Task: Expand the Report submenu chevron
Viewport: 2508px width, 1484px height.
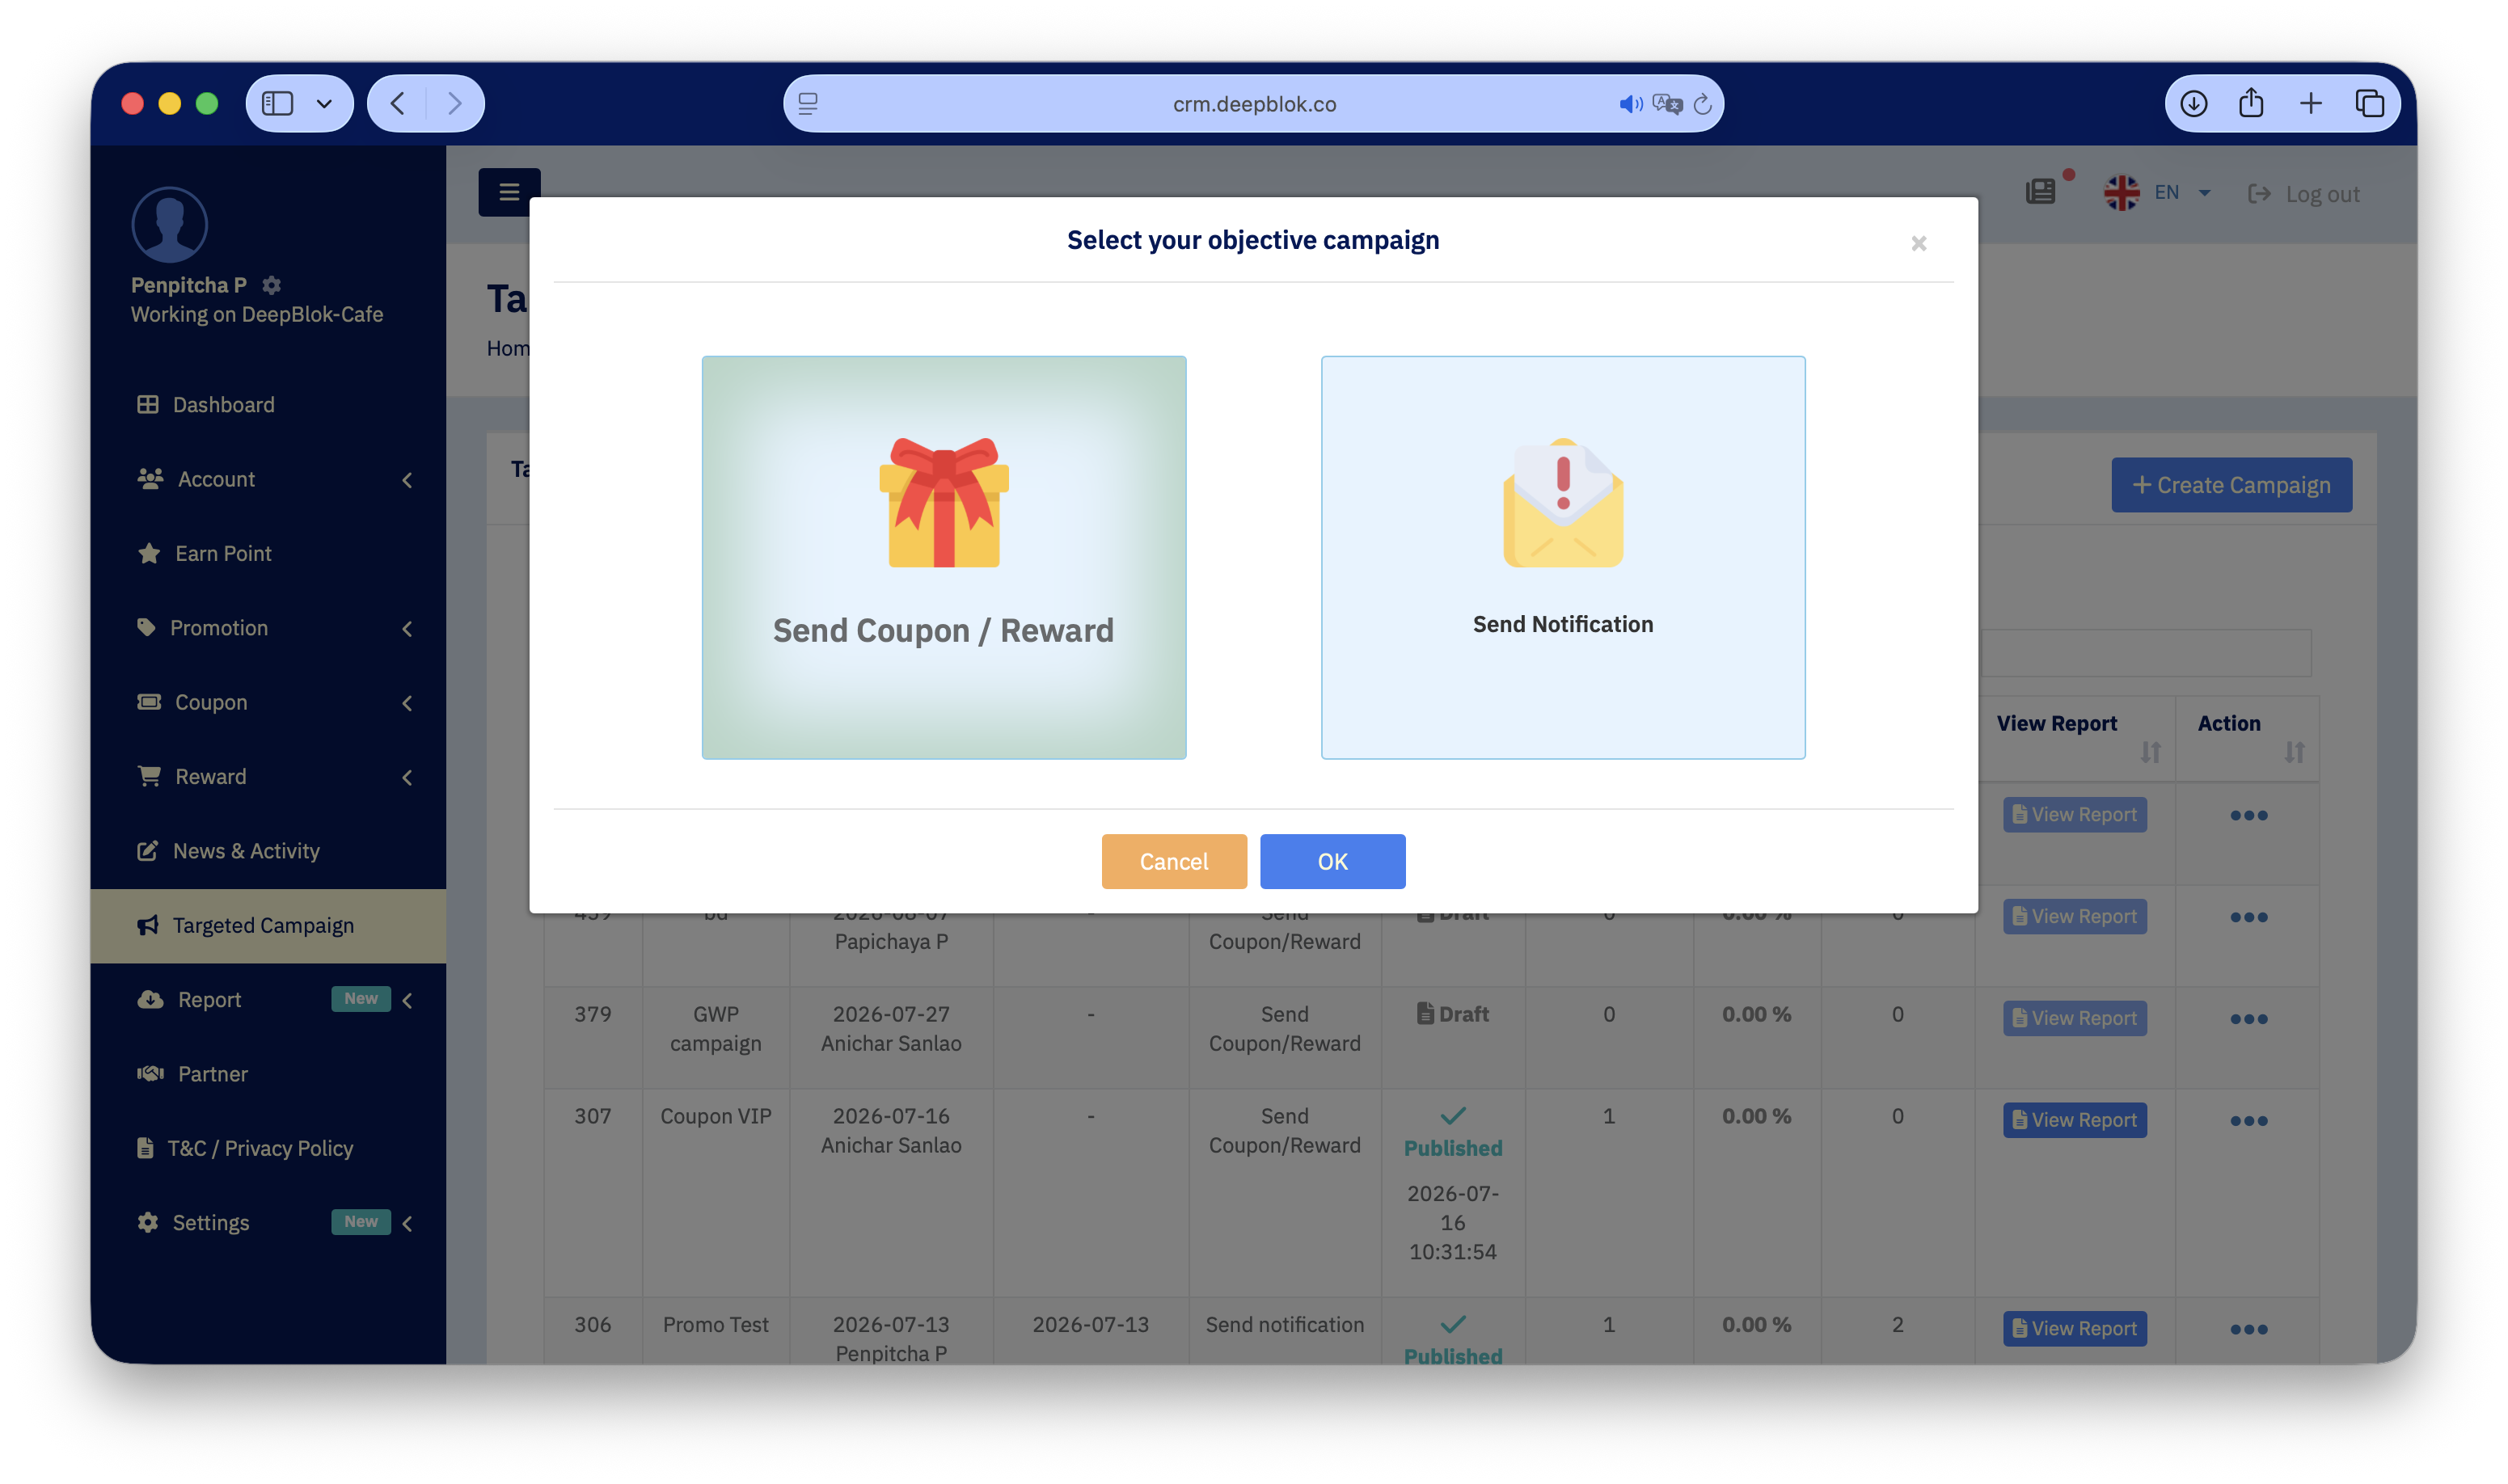Action: point(407,1000)
